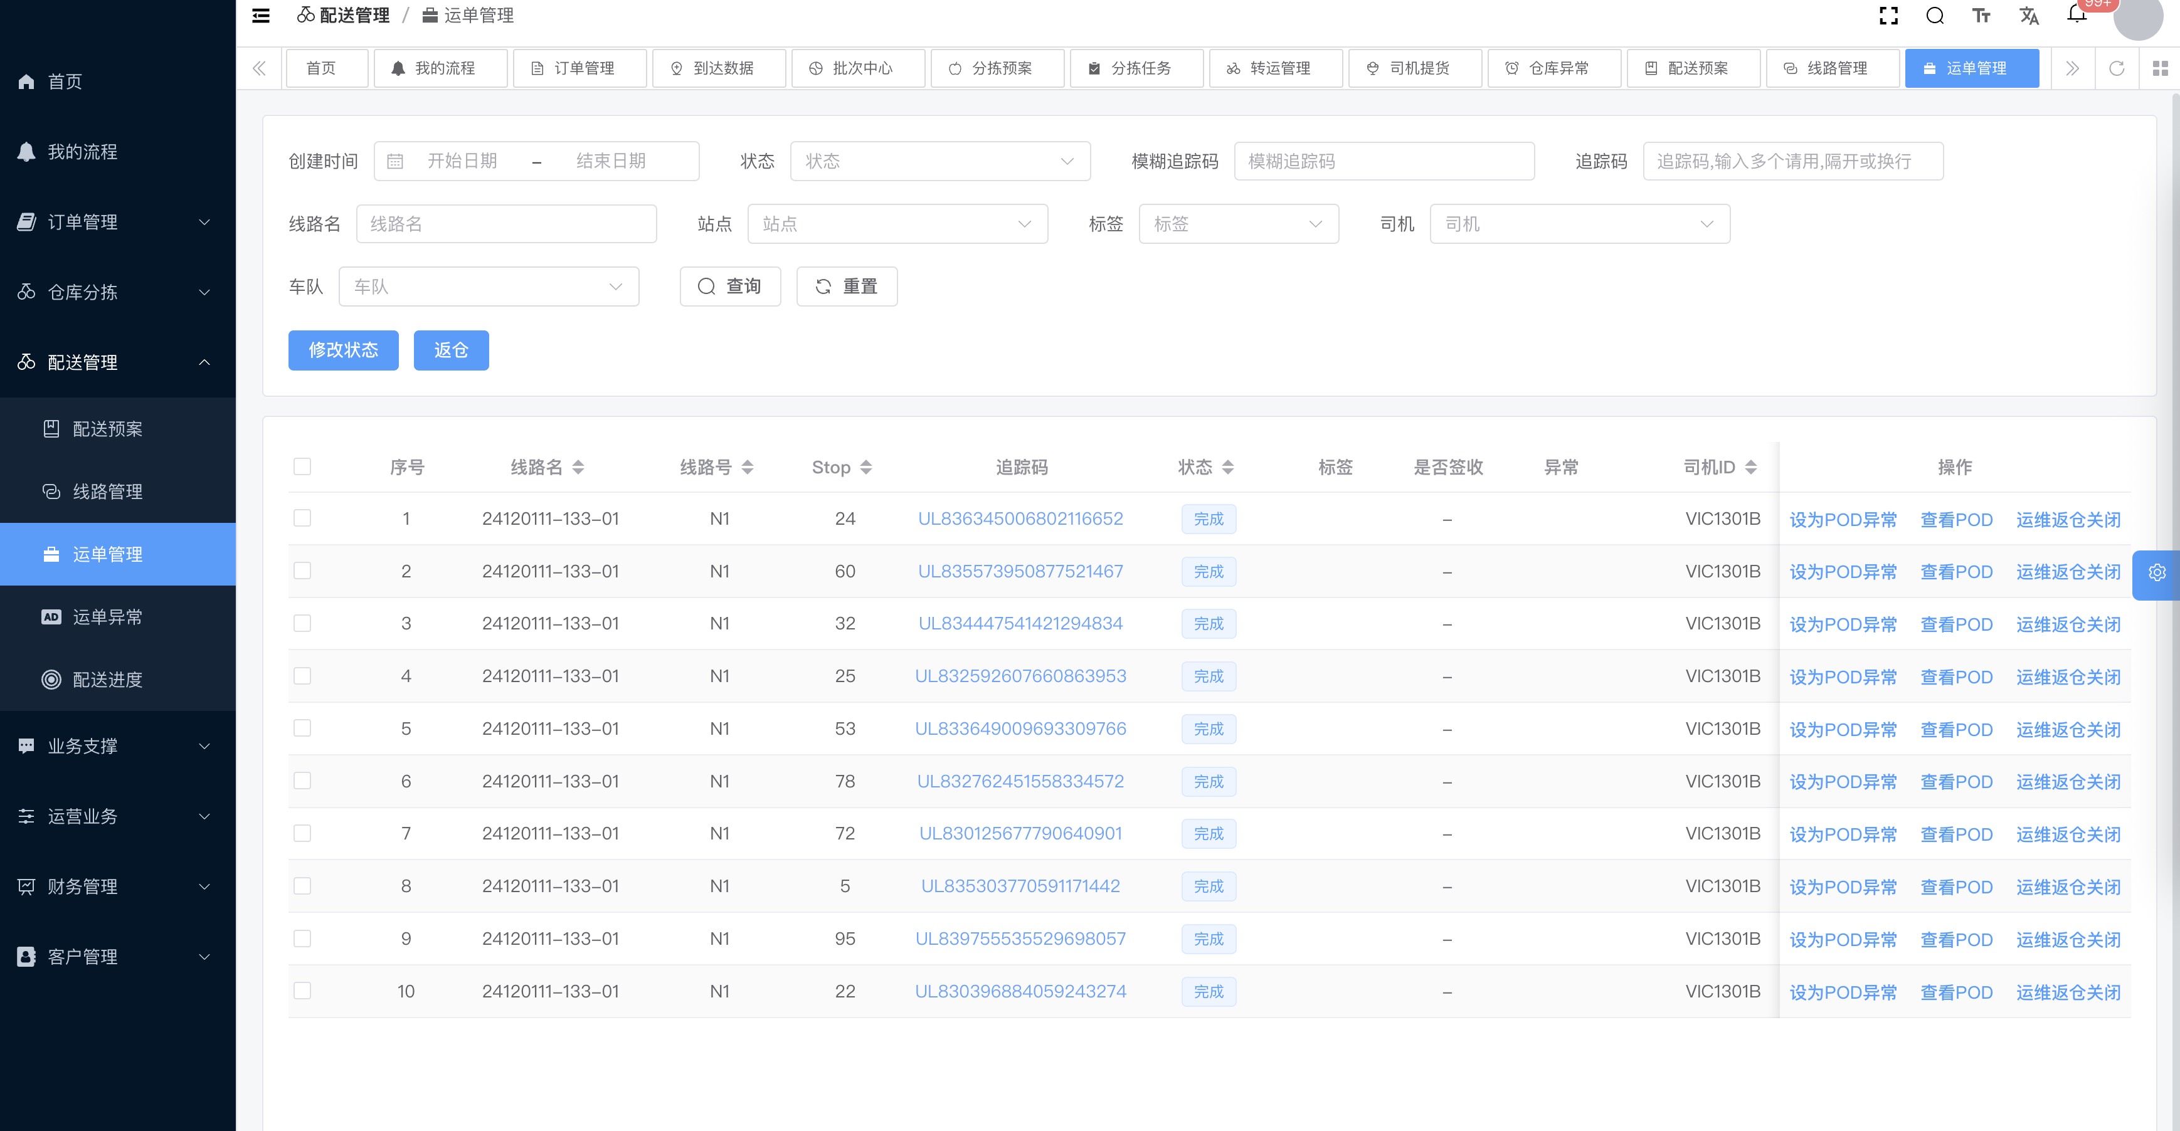The image size is (2180, 1131).
Task: Click the 模糊追踪码 input field
Action: pyautogui.click(x=1384, y=162)
